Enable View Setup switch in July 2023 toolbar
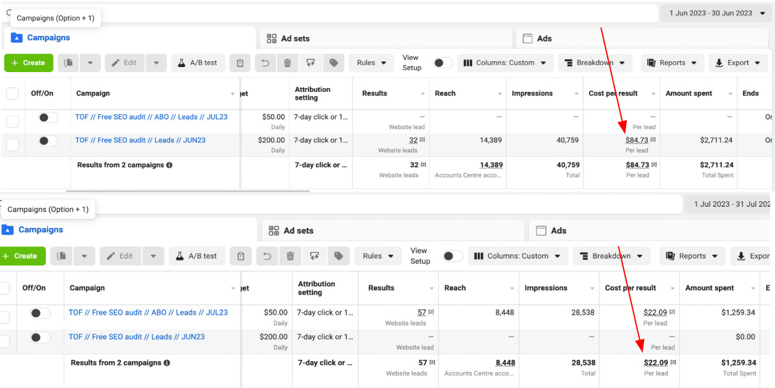The width and height of the screenshot is (775, 388). (x=453, y=256)
